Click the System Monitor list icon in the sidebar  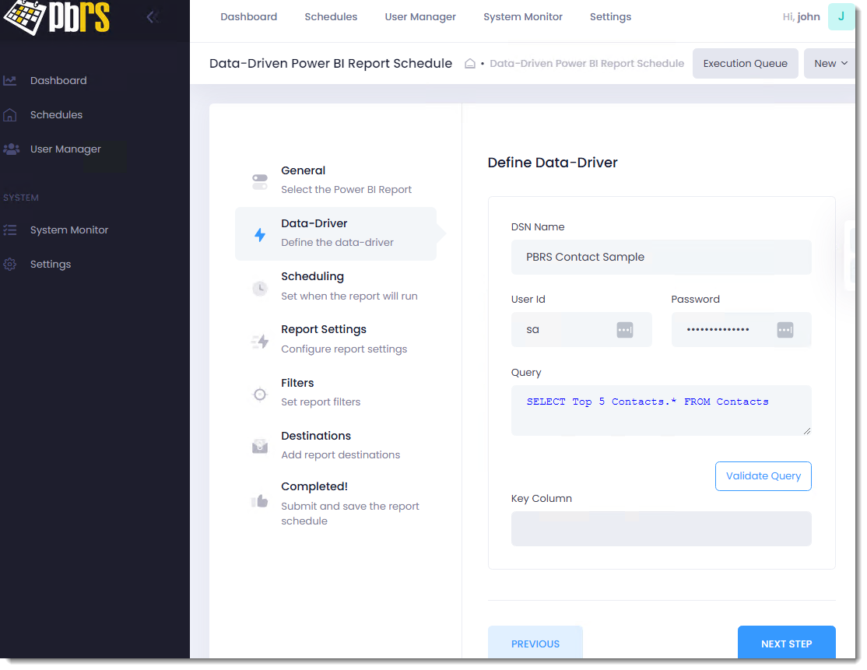10,230
